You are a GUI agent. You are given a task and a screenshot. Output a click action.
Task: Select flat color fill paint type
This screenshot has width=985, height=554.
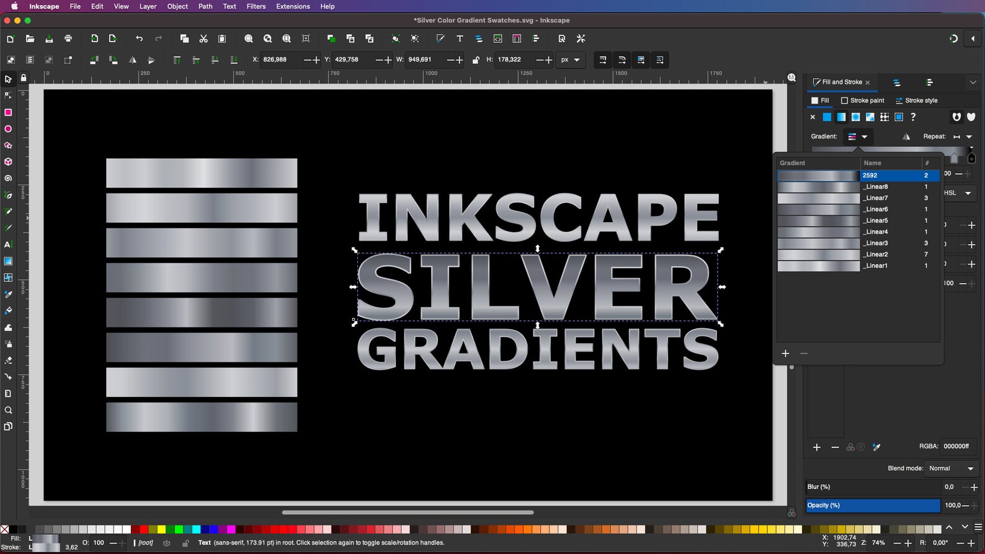(827, 117)
